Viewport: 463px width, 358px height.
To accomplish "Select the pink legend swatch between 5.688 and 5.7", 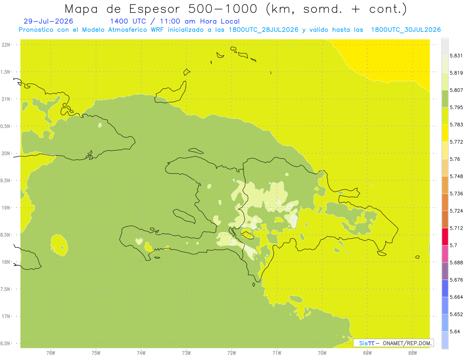I will tap(445, 254).
